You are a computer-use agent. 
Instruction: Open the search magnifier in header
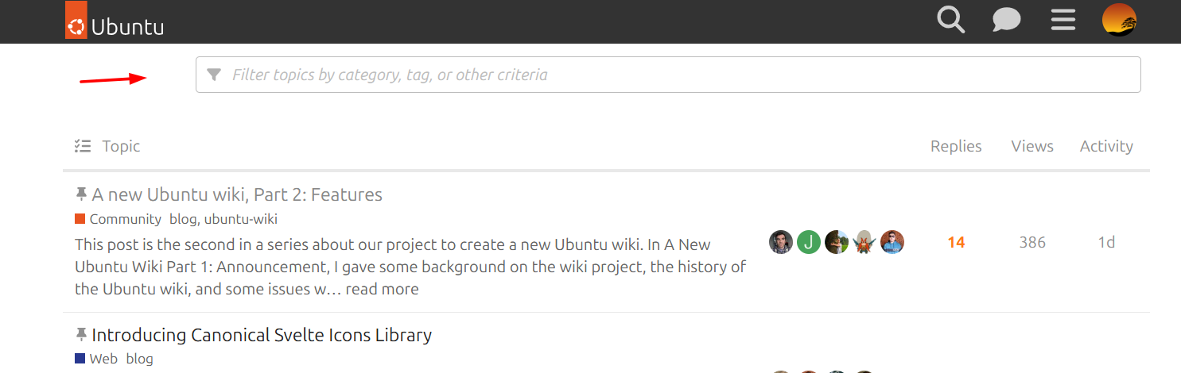point(950,20)
